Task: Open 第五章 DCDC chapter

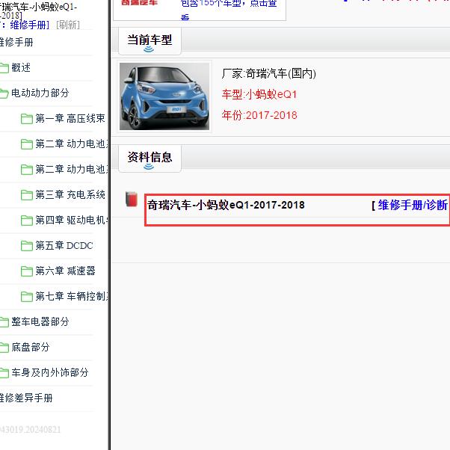Action: tap(64, 246)
